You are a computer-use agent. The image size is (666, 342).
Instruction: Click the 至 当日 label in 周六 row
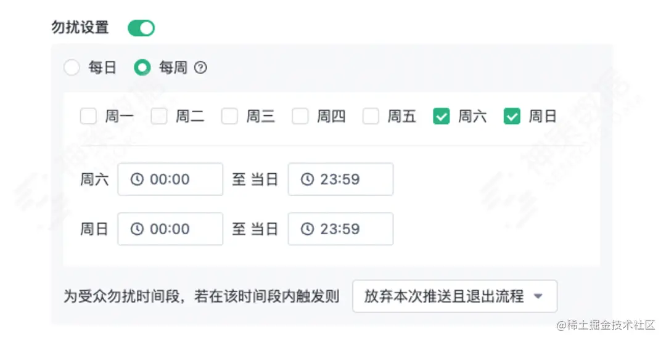[255, 179]
